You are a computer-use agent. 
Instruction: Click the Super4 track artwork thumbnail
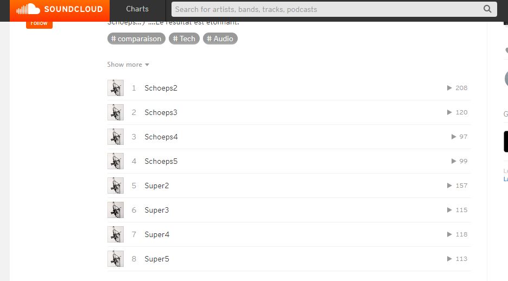click(x=116, y=234)
